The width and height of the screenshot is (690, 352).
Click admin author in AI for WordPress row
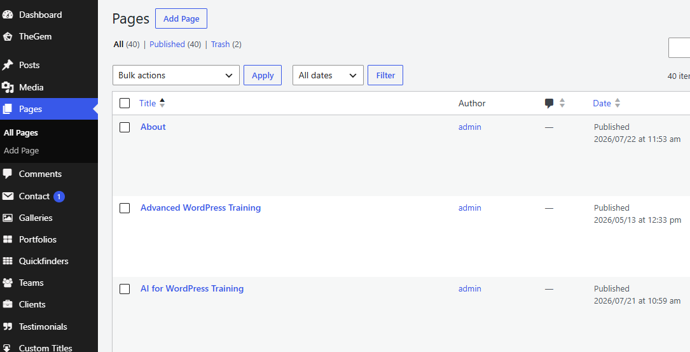click(x=469, y=288)
